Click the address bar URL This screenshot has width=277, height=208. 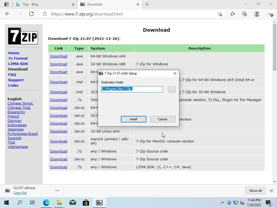click(x=87, y=14)
